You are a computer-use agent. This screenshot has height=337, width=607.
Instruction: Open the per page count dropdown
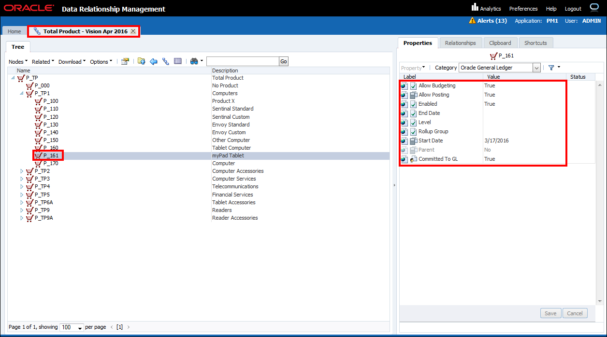coord(72,327)
